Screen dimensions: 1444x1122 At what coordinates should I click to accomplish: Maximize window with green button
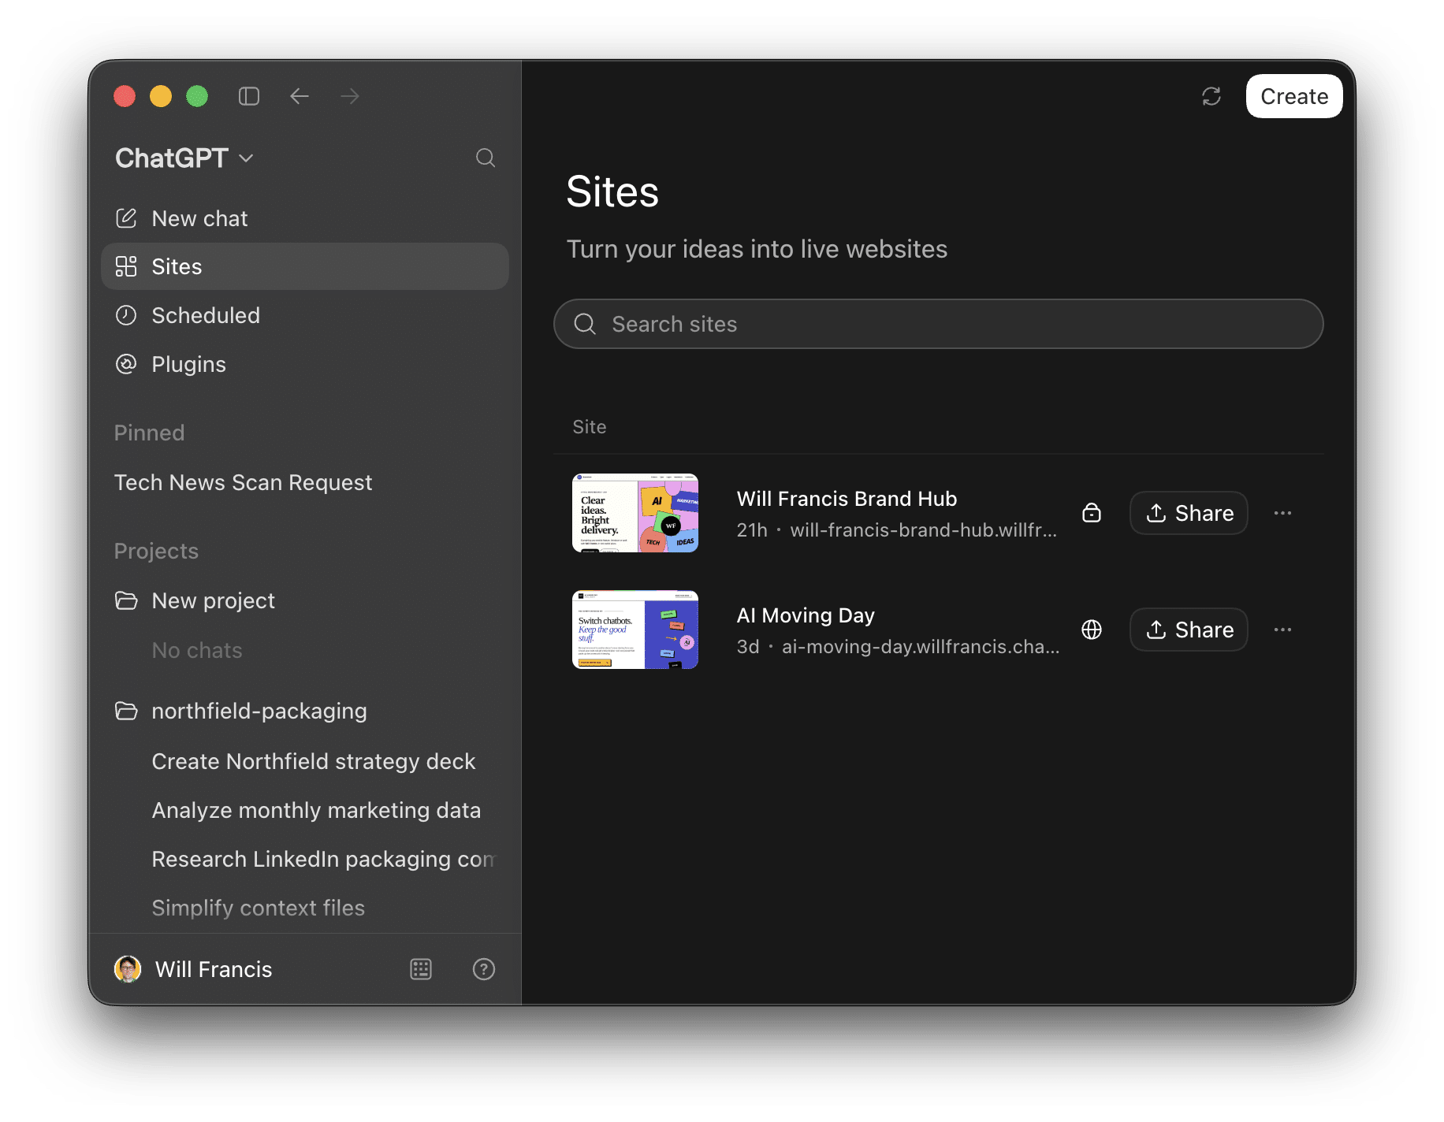197,96
